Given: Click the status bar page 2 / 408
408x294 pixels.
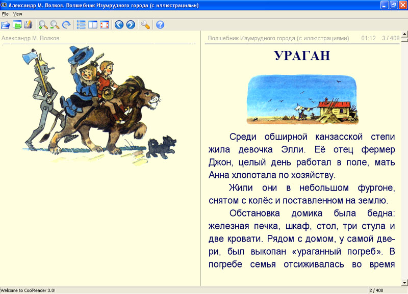Looking at the screenshot, I should [376, 290].
